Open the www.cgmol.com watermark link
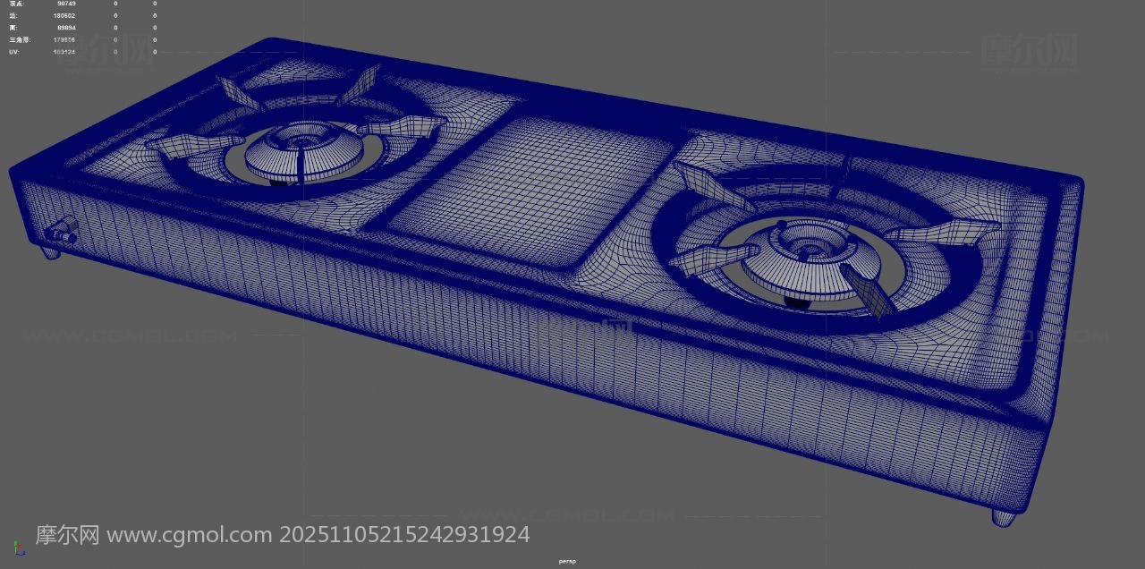Image resolution: width=1145 pixels, height=569 pixels. click(189, 536)
